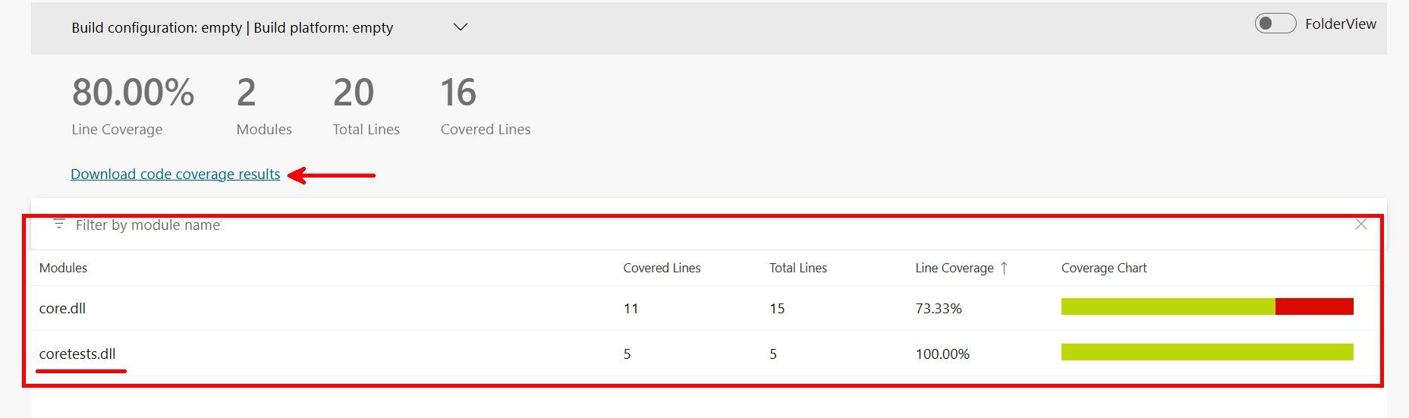Click the green covered portion of core.dll chart
This screenshot has height=418, width=1409.
tap(1168, 306)
